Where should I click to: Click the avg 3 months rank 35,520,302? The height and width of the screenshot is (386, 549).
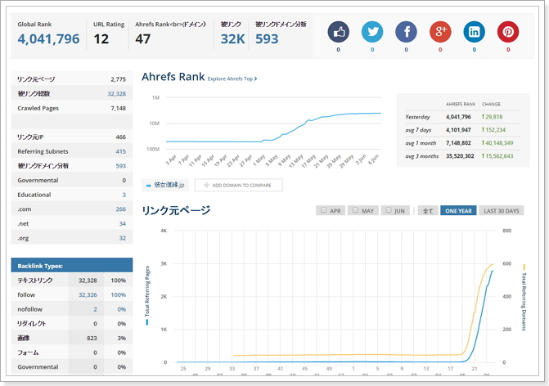click(x=460, y=156)
